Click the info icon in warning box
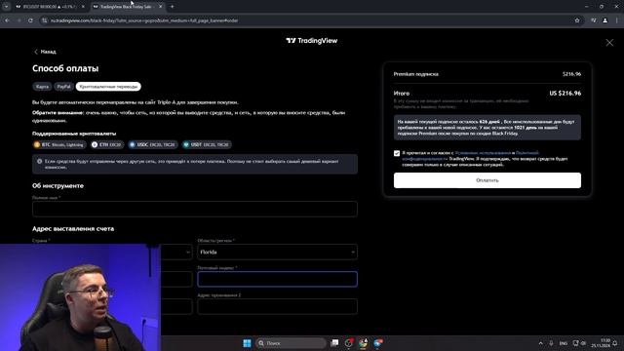The height and width of the screenshot is (351, 624). click(39, 162)
